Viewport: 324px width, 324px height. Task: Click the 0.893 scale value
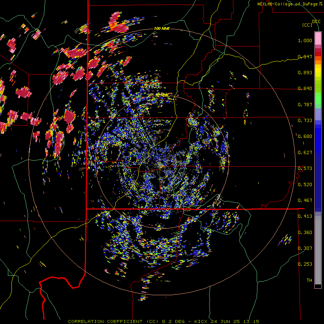305,72
